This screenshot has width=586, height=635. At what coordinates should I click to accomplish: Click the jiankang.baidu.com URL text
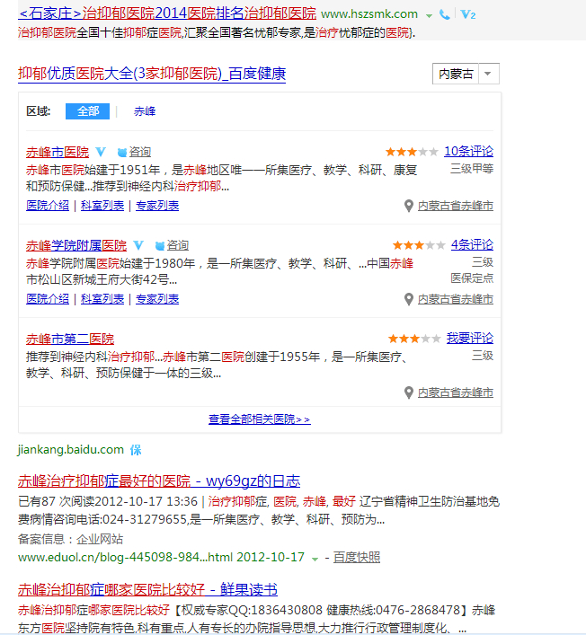click(70, 450)
